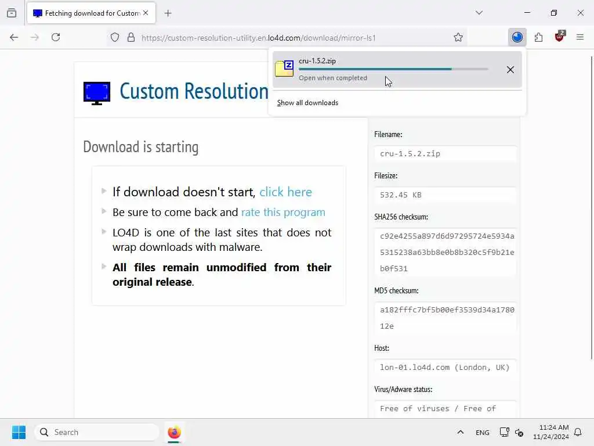Open the display/cast tray icon
The height and width of the screenshot is (446, 594).
[504, 432]
